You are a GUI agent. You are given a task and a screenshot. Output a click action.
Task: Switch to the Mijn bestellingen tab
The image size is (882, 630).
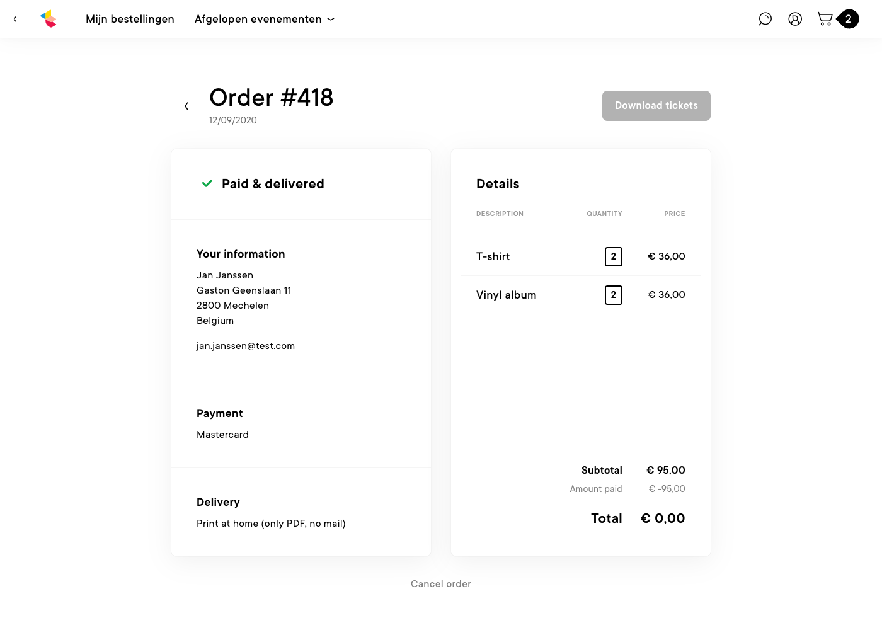click(130, 19)
